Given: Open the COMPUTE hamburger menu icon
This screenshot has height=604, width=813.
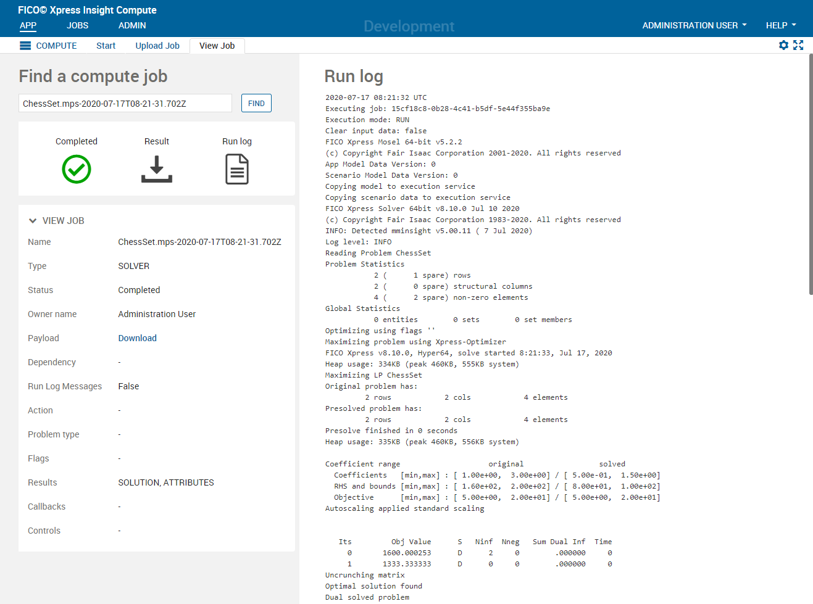Looking at the screenshot, I should click(x=25, y=46).
